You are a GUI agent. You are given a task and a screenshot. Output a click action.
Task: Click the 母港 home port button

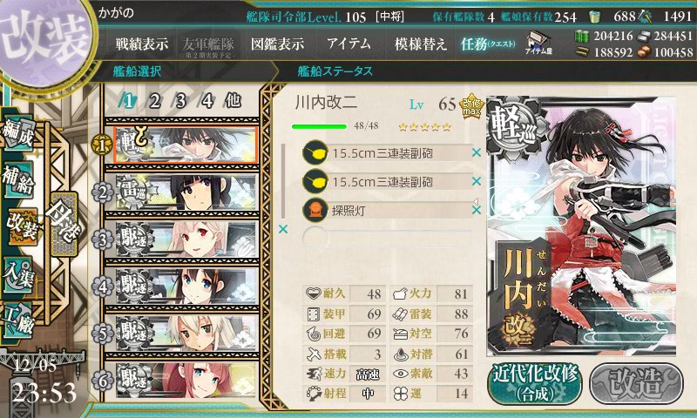(x=64, y=225)
